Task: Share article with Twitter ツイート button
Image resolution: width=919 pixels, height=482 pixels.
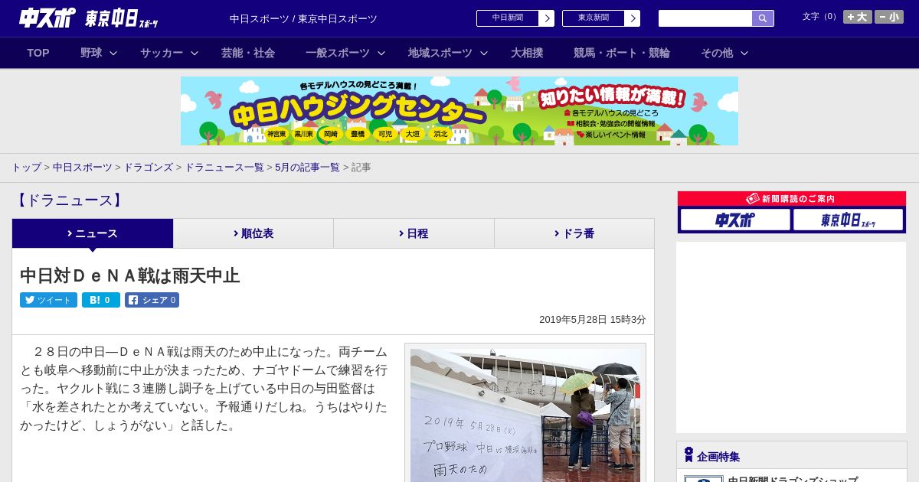Action: [48, 300]
